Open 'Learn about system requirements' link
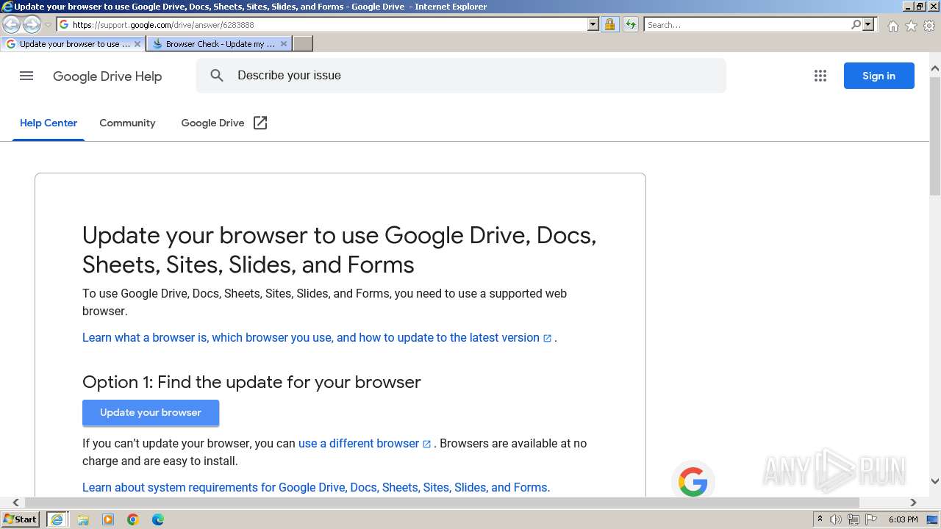941x529 pixels. click(316, 488)
